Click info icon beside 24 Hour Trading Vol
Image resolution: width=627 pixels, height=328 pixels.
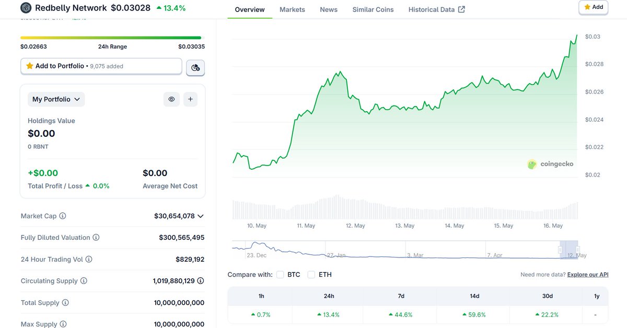pyautogui.click(x=89, y=259)
